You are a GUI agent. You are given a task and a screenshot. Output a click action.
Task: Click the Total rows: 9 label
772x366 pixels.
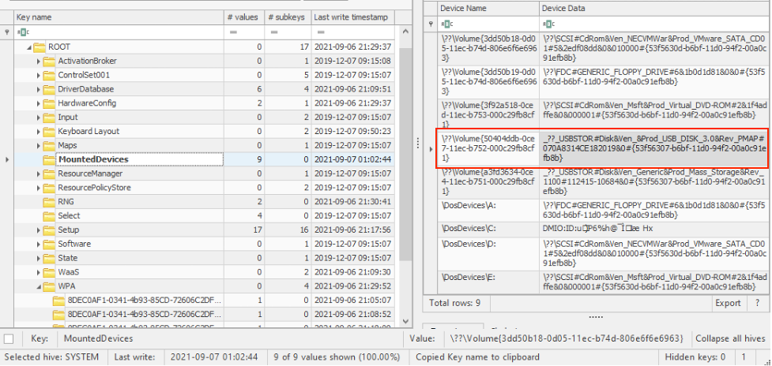(455, 303)
